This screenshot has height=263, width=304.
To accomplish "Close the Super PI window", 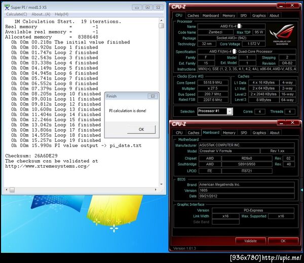I will click(158, 8).
